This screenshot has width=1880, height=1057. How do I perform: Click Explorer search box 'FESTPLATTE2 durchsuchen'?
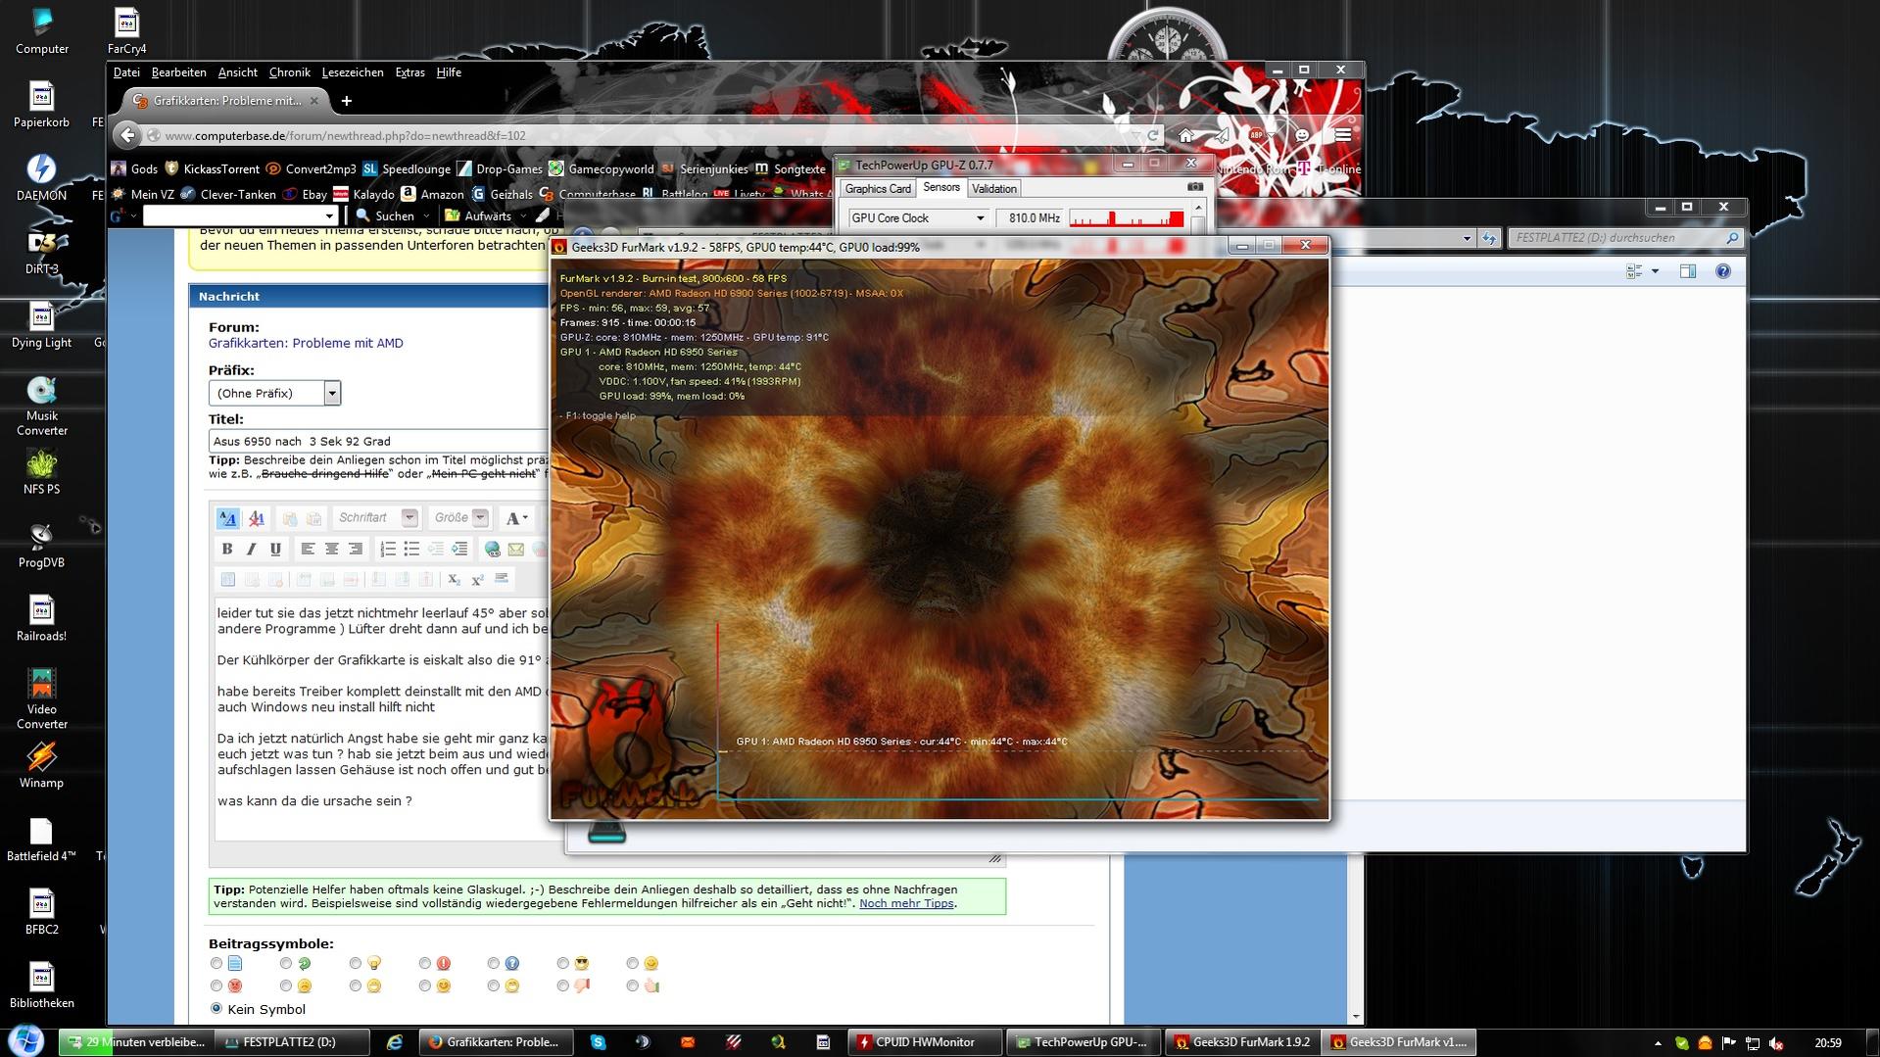click(x=1624, y=238)
